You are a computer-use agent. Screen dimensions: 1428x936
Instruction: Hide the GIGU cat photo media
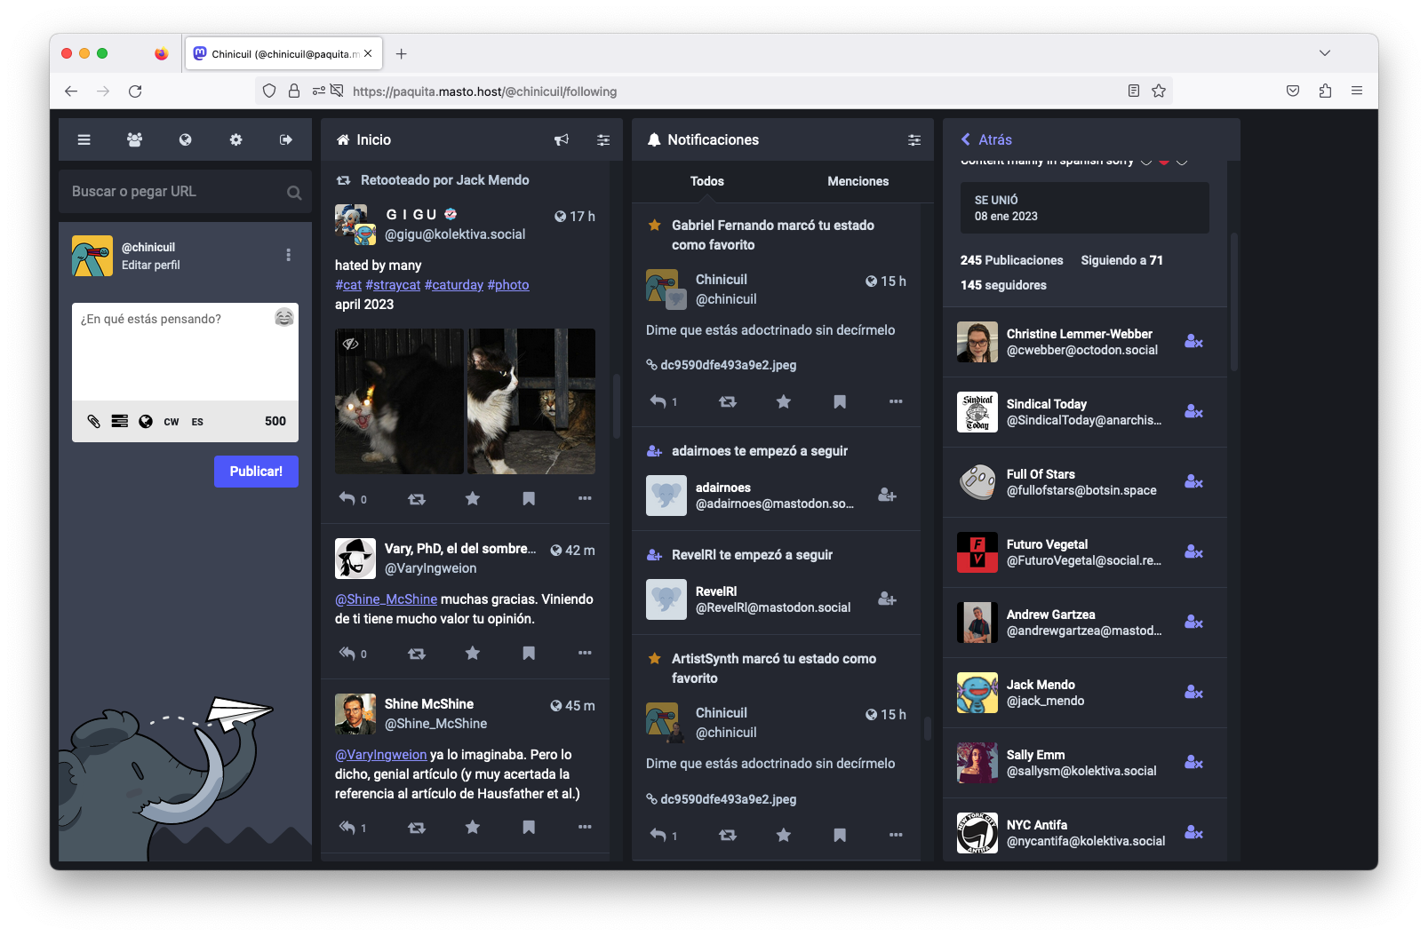coord(351,344)
